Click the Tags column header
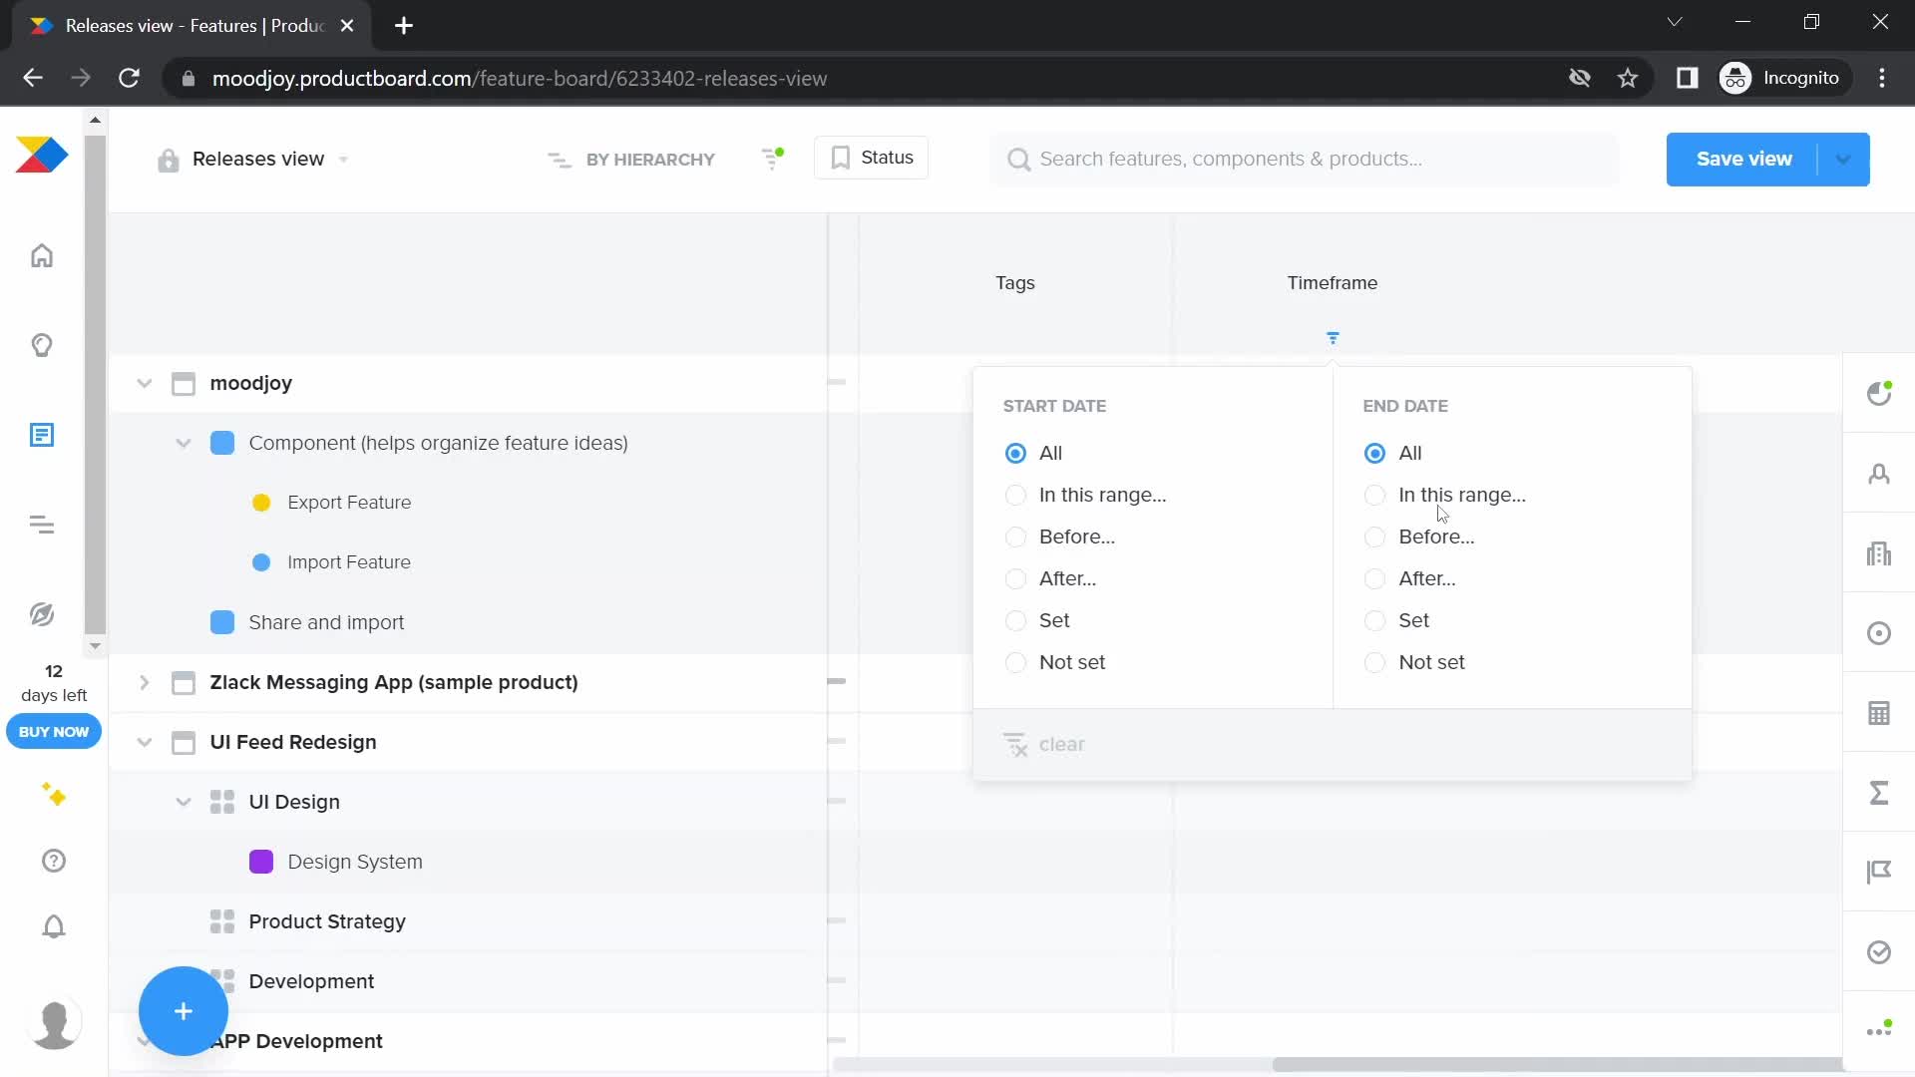Screen dimensions: 1915x1077 coord(1015,283)
